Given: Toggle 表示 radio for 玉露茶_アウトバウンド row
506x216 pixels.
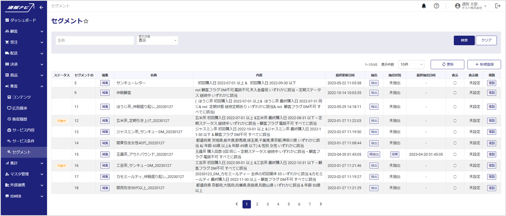Looking at the screenshot, I should click(455, 154).
